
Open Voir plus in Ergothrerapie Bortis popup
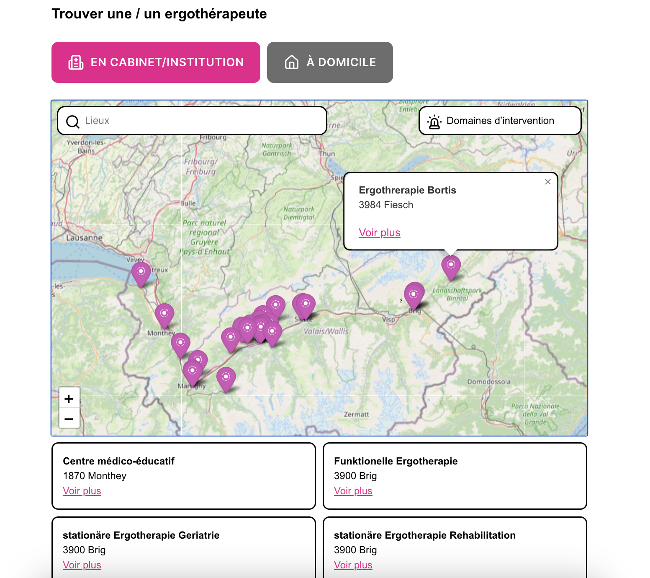[x=379, y=232]
